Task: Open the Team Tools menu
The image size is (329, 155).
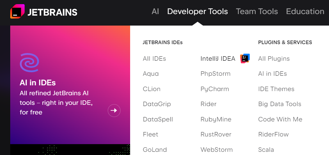Action: click(x=257, y=11)
